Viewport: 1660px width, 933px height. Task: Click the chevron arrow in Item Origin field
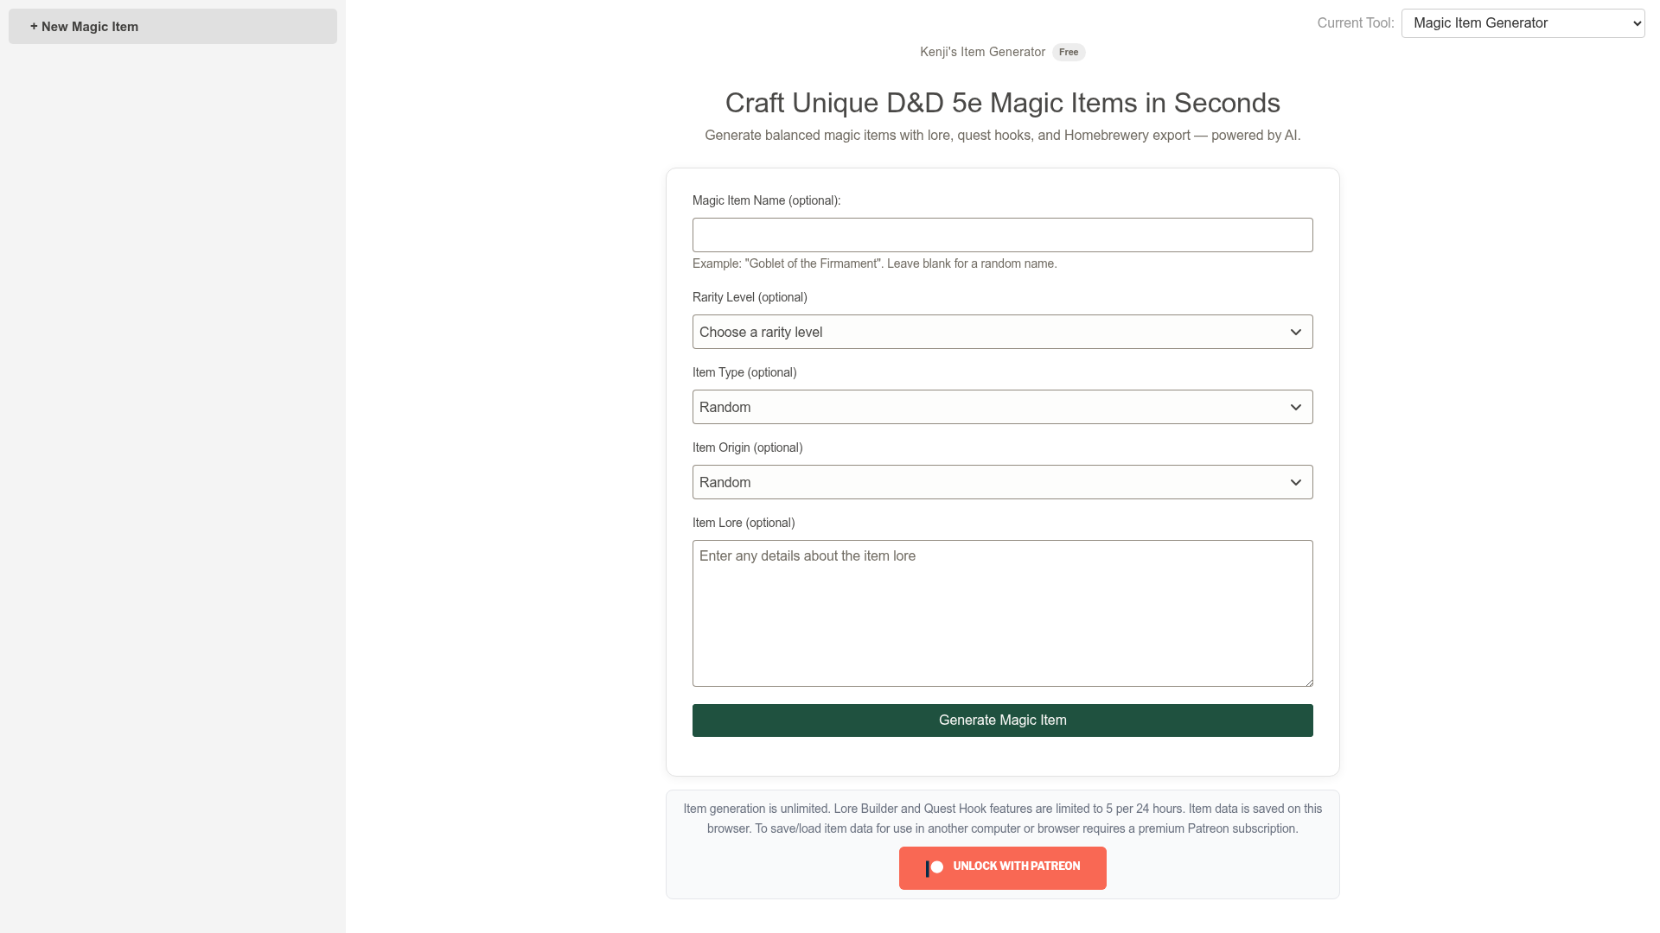(1295, 482)
